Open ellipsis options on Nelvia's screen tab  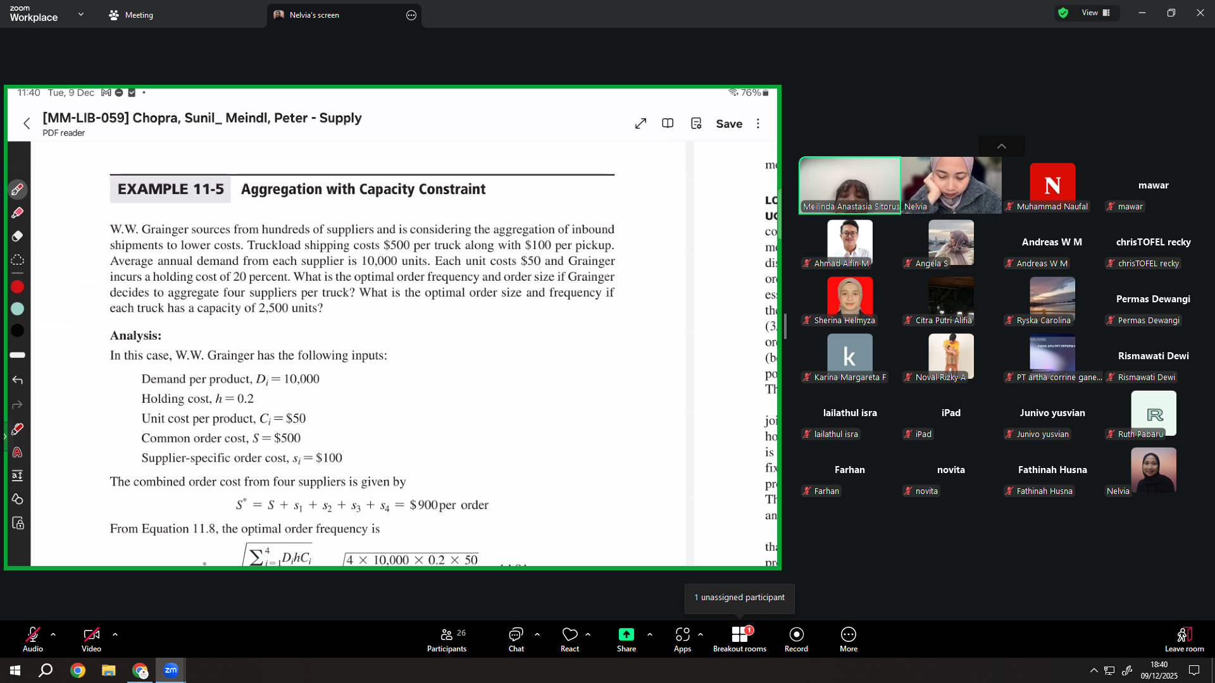411,15
